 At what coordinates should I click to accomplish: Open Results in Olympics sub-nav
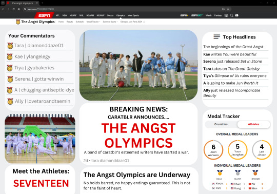click(x=70, y=22)
